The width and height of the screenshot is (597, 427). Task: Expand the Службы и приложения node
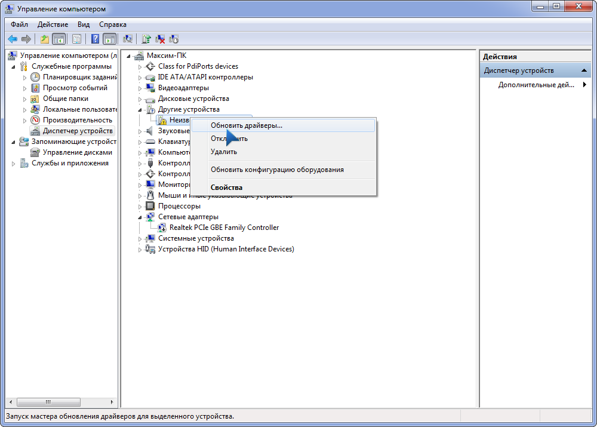(x=13, y=164)
